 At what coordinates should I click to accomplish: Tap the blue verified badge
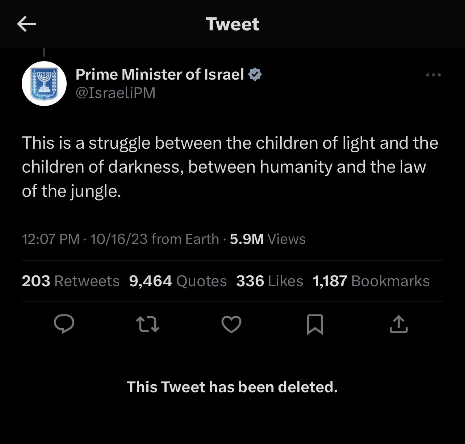(255, 75)
